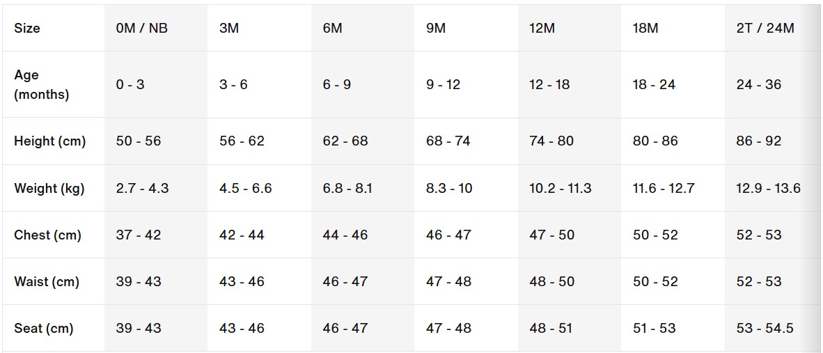Viewport: 823px width, 353px height.
Task: Click the 2T / 24M column header
Action: (765, 29)
